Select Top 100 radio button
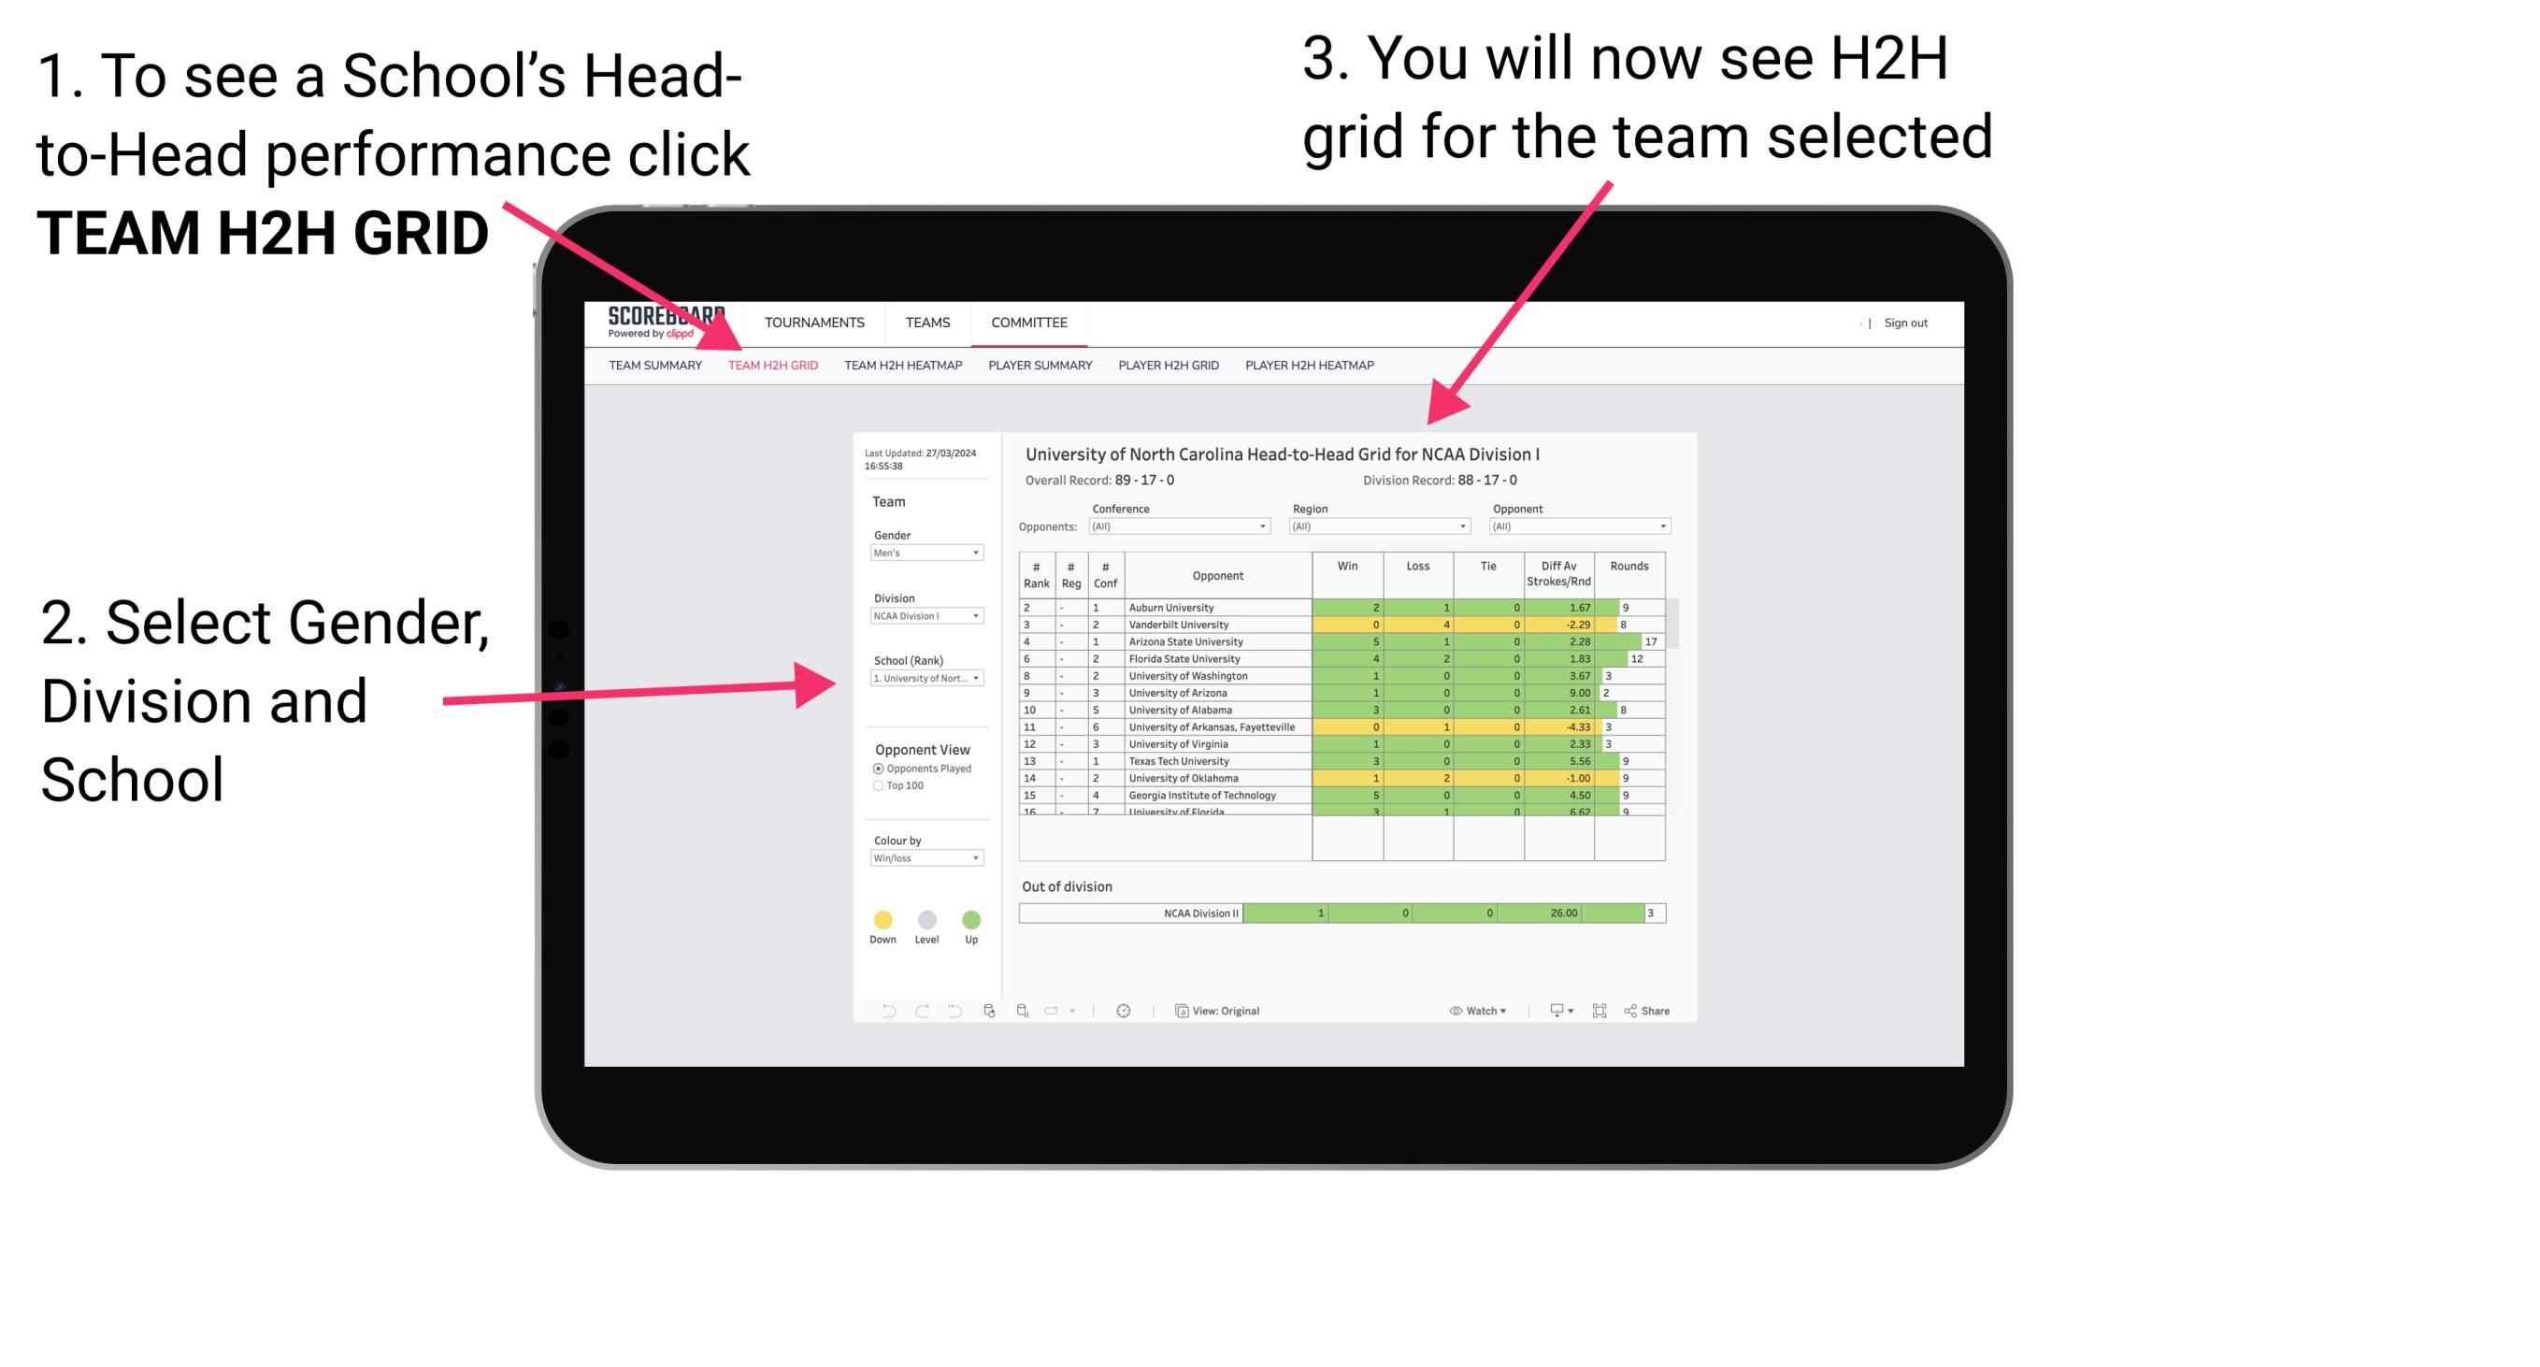Image resolution: width=2540 pixels, height=1367 pixels. point(877,786)
